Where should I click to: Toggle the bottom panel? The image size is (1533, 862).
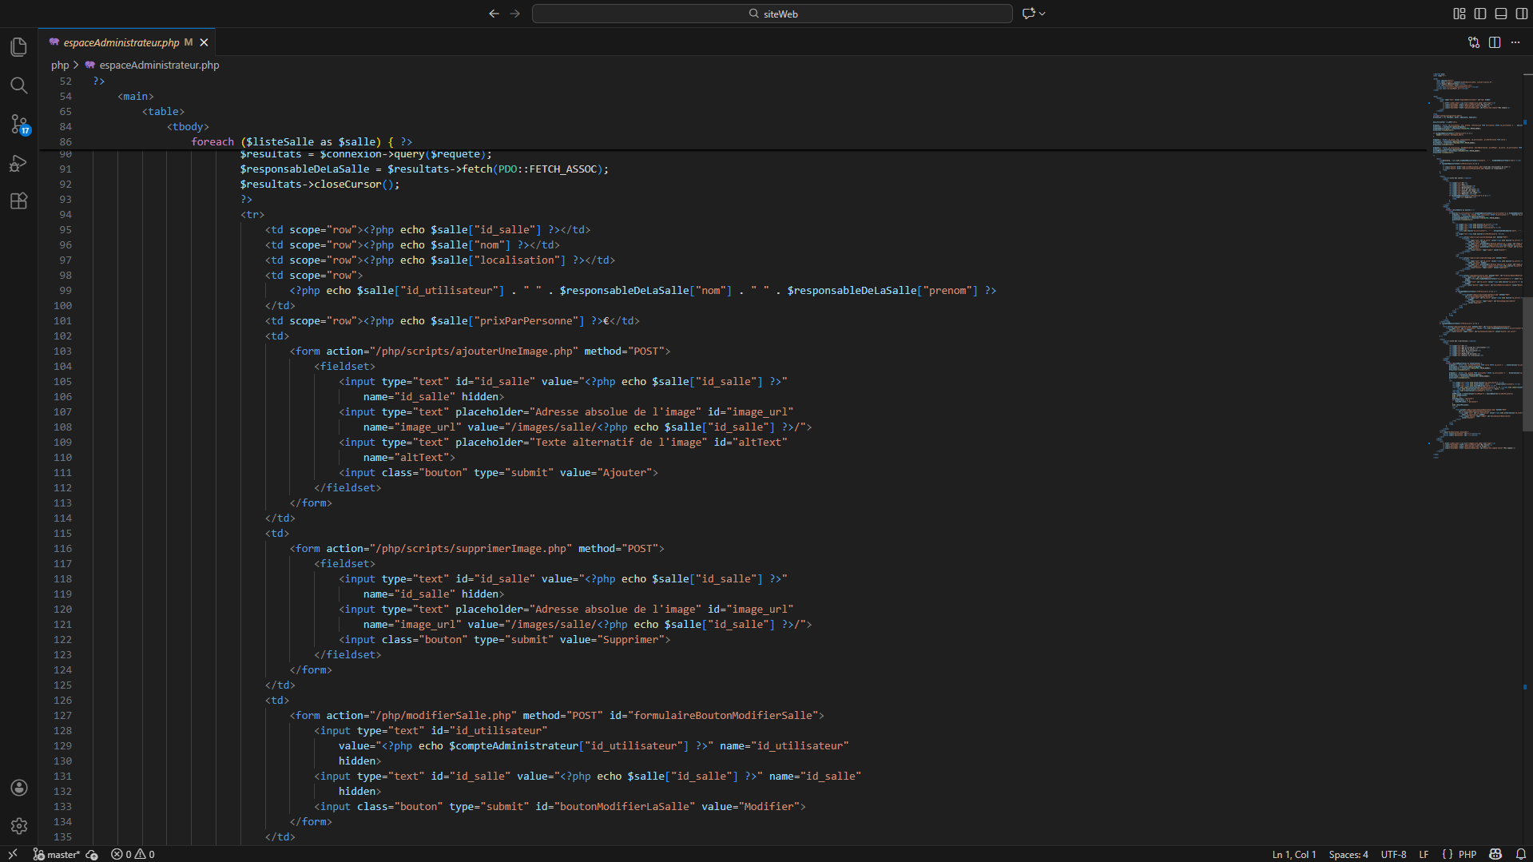point(1501,14)
